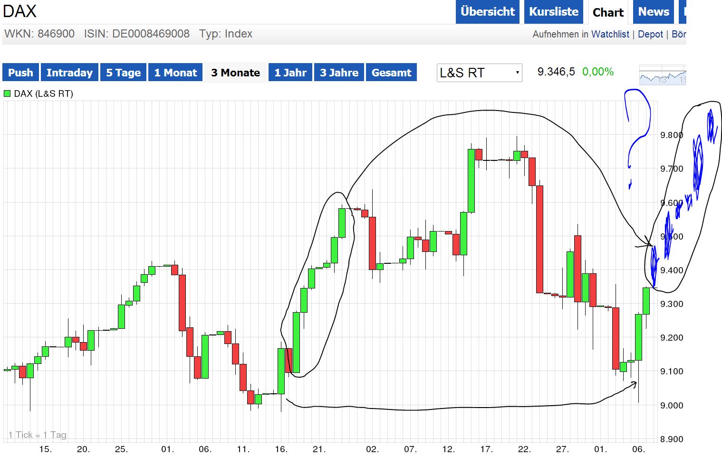
Task: Show the 3 Jahre history
Action: point(338,72)
